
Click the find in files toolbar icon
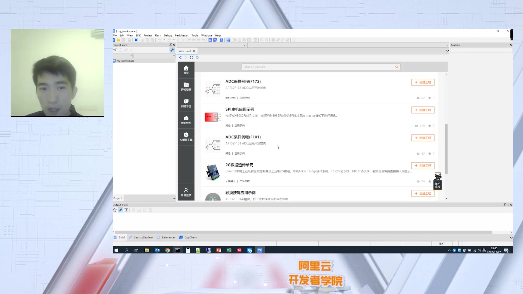[x=210, y=40]
